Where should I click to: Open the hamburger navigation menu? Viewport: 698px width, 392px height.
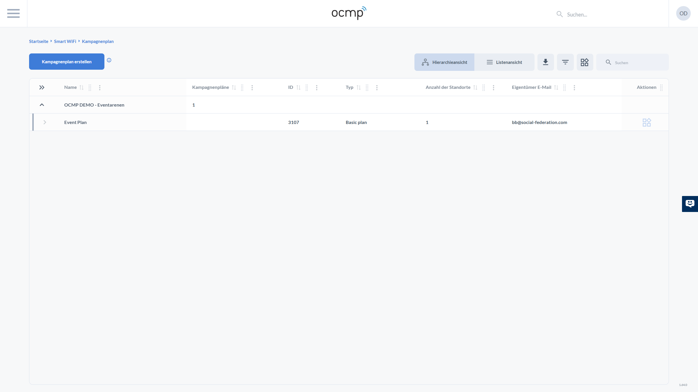(x=13, y=13)
